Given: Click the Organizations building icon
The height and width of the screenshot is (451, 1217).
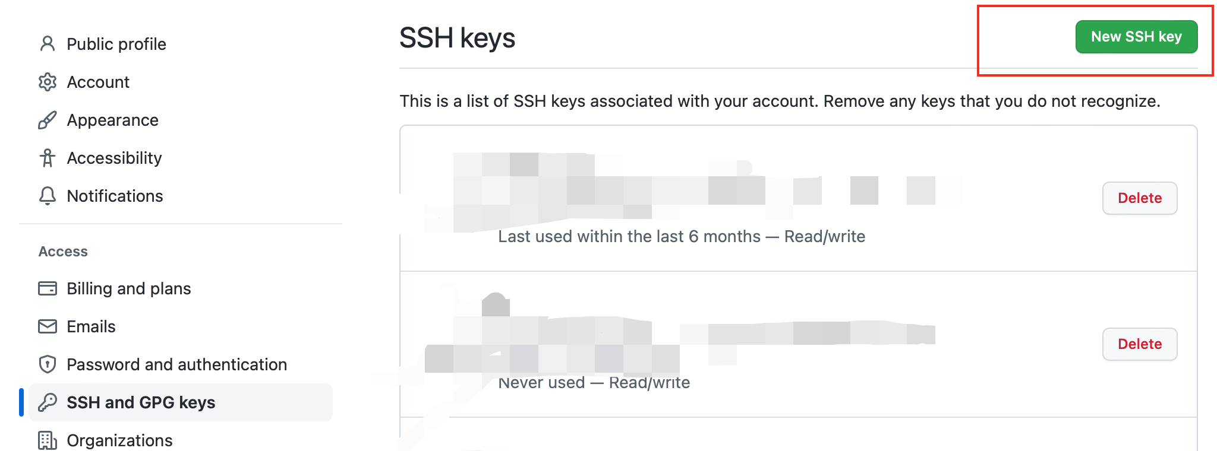Looking at the screenshot, I should [x=48, y=440].
